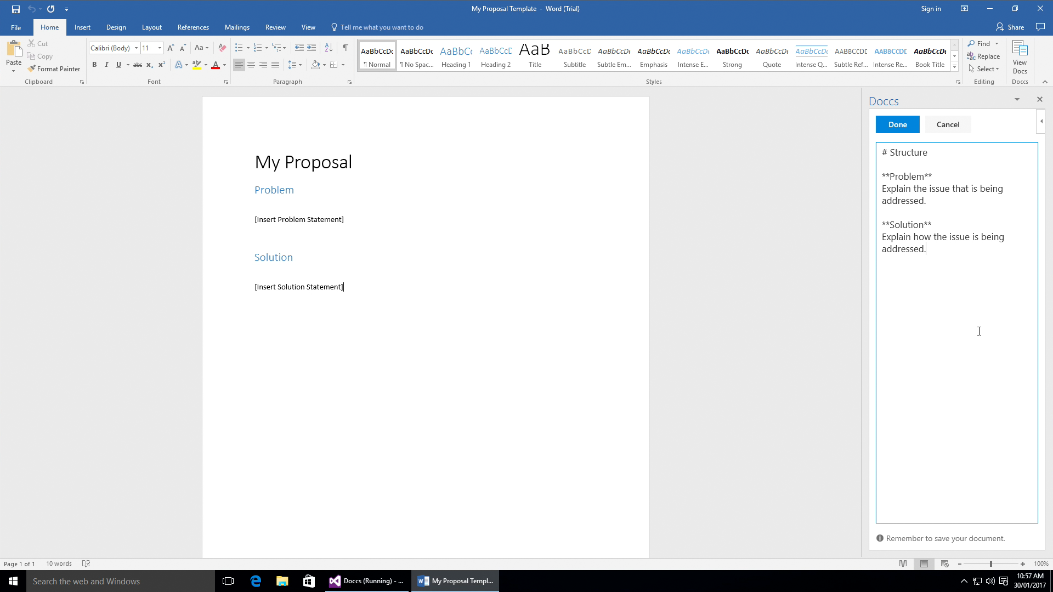Switch to the Insert ribbon tab
This screenshot has height=592, width=1053.
[x=82, y=27]
